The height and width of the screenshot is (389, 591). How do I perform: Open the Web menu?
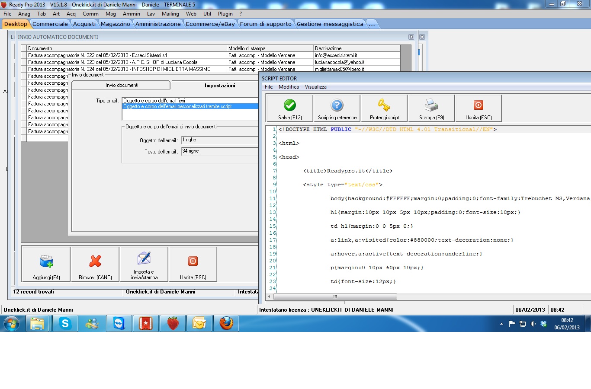point(191,14)
